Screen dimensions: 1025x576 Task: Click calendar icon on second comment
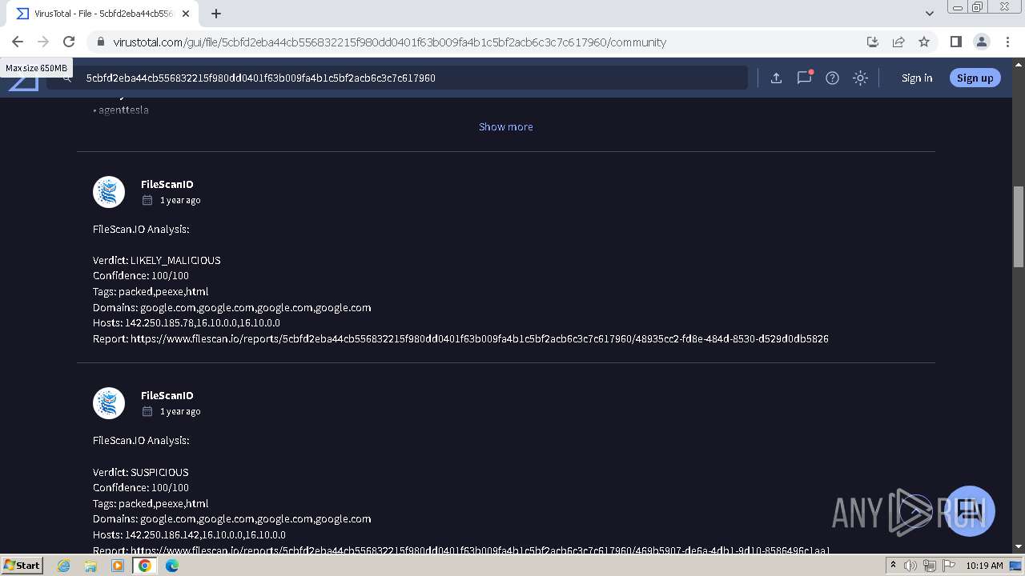pos(147,411)
